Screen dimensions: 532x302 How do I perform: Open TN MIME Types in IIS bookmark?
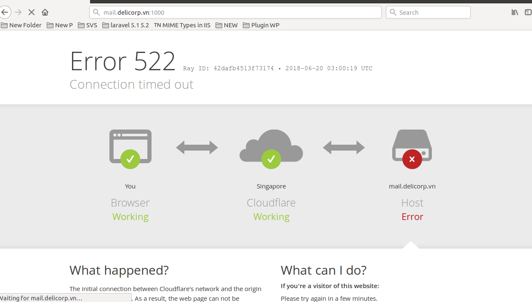(x=182, y=25)
